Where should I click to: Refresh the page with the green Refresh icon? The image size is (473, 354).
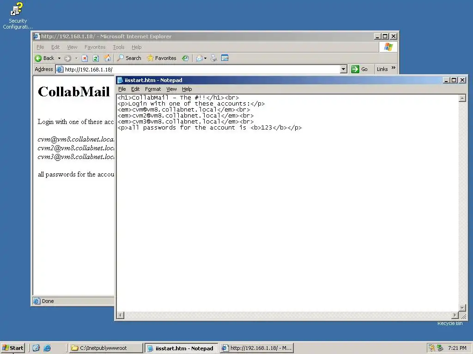click(96, 59)
